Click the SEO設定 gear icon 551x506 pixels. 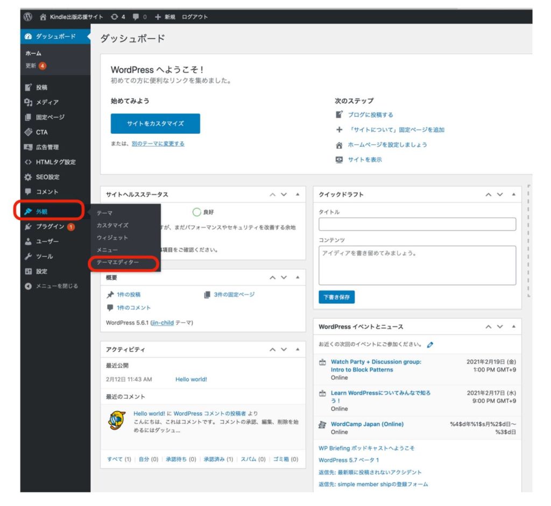pos(28,177)
